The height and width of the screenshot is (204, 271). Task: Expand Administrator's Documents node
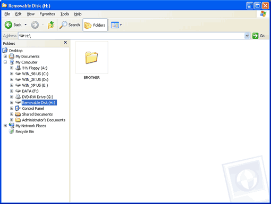pyautogui.click(x=12, y=120)
